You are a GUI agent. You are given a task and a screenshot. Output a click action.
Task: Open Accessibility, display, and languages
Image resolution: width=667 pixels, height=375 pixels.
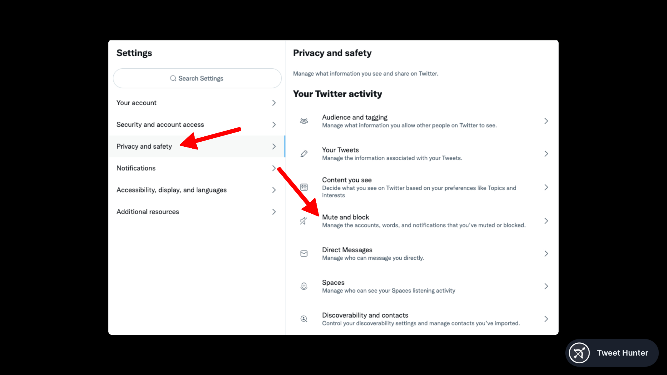coord(171,190)
